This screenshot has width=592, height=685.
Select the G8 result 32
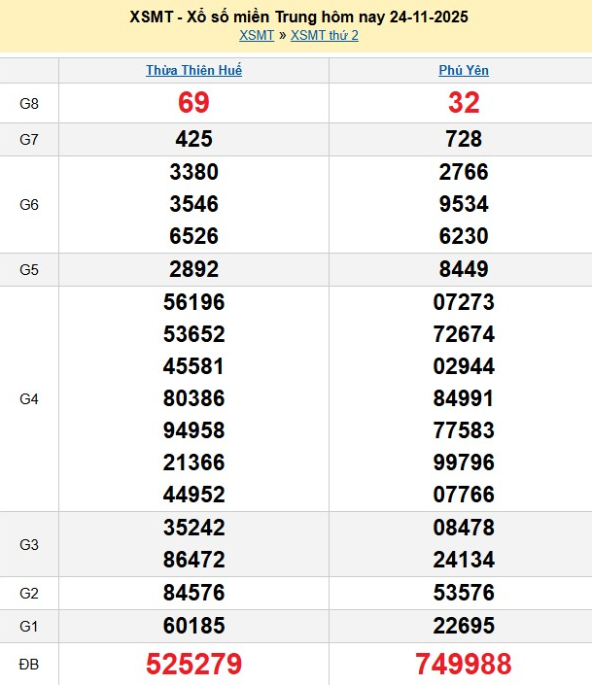(463, 103)
